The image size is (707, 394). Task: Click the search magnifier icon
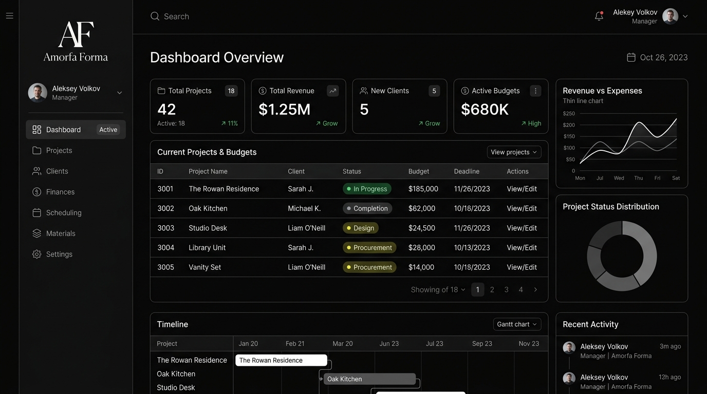click(x=155, y=16)
